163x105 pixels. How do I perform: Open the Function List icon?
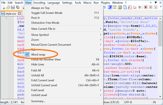130,7
